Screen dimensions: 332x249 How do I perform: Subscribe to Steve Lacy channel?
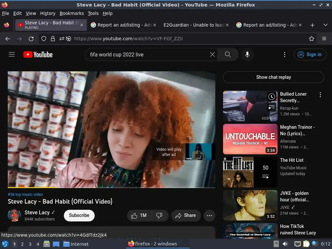(x=79, y=215)
